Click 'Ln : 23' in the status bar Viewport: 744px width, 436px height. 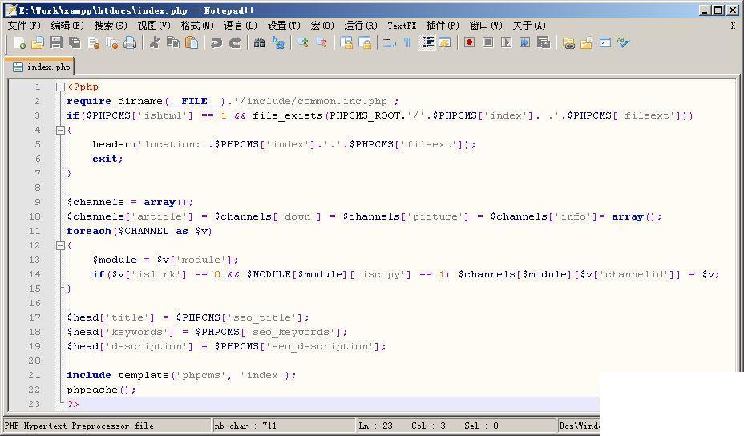click(375, 426)
